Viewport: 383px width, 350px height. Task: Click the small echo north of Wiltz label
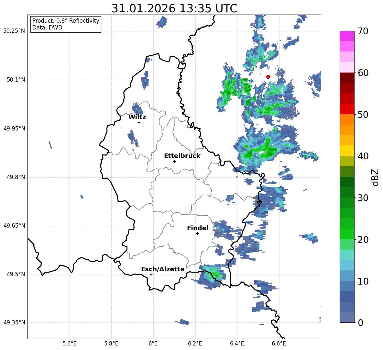point(137,108)
